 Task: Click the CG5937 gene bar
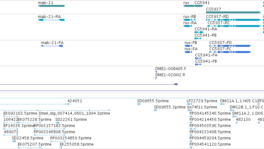click(x=234, y=12)
